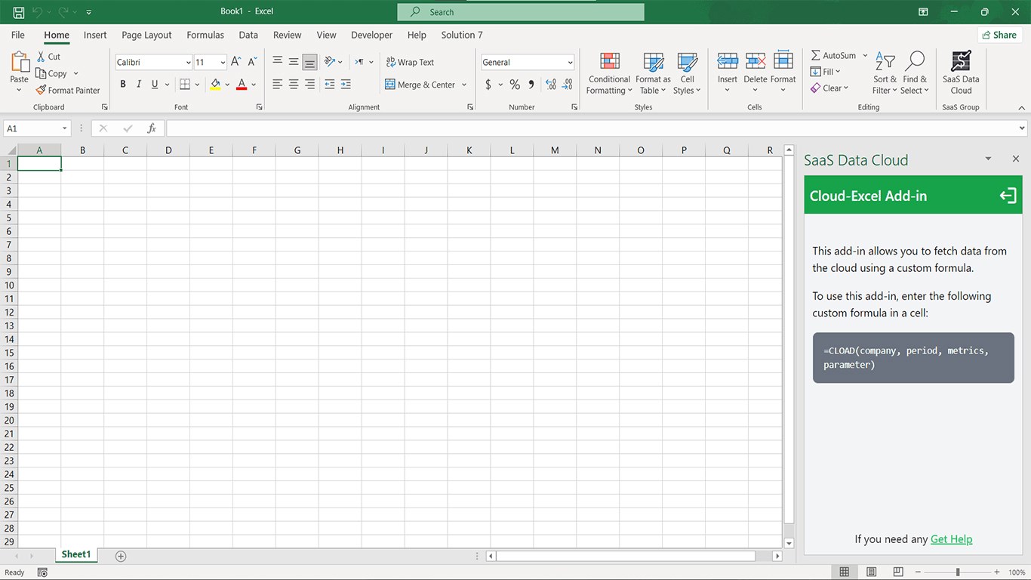
Task: Open the Clear dropdown
Action: [x=829, y=88]
